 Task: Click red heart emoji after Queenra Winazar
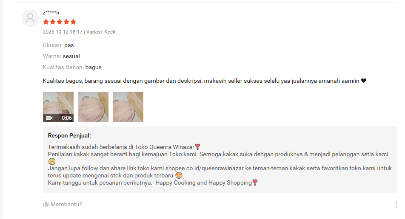click(197, 147)
